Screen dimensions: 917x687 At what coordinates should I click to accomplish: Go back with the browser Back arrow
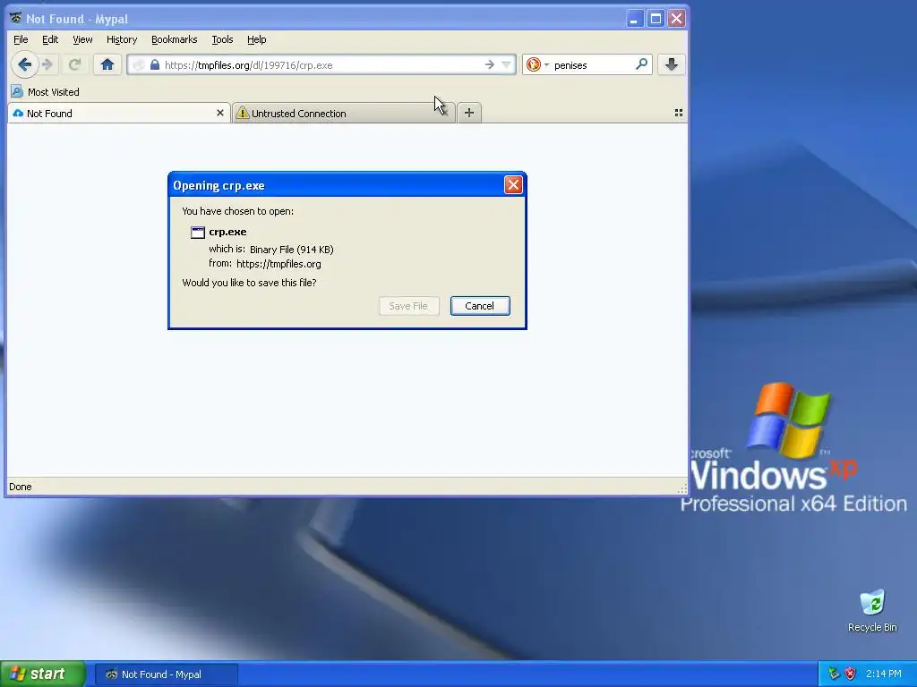click(24, 64)
